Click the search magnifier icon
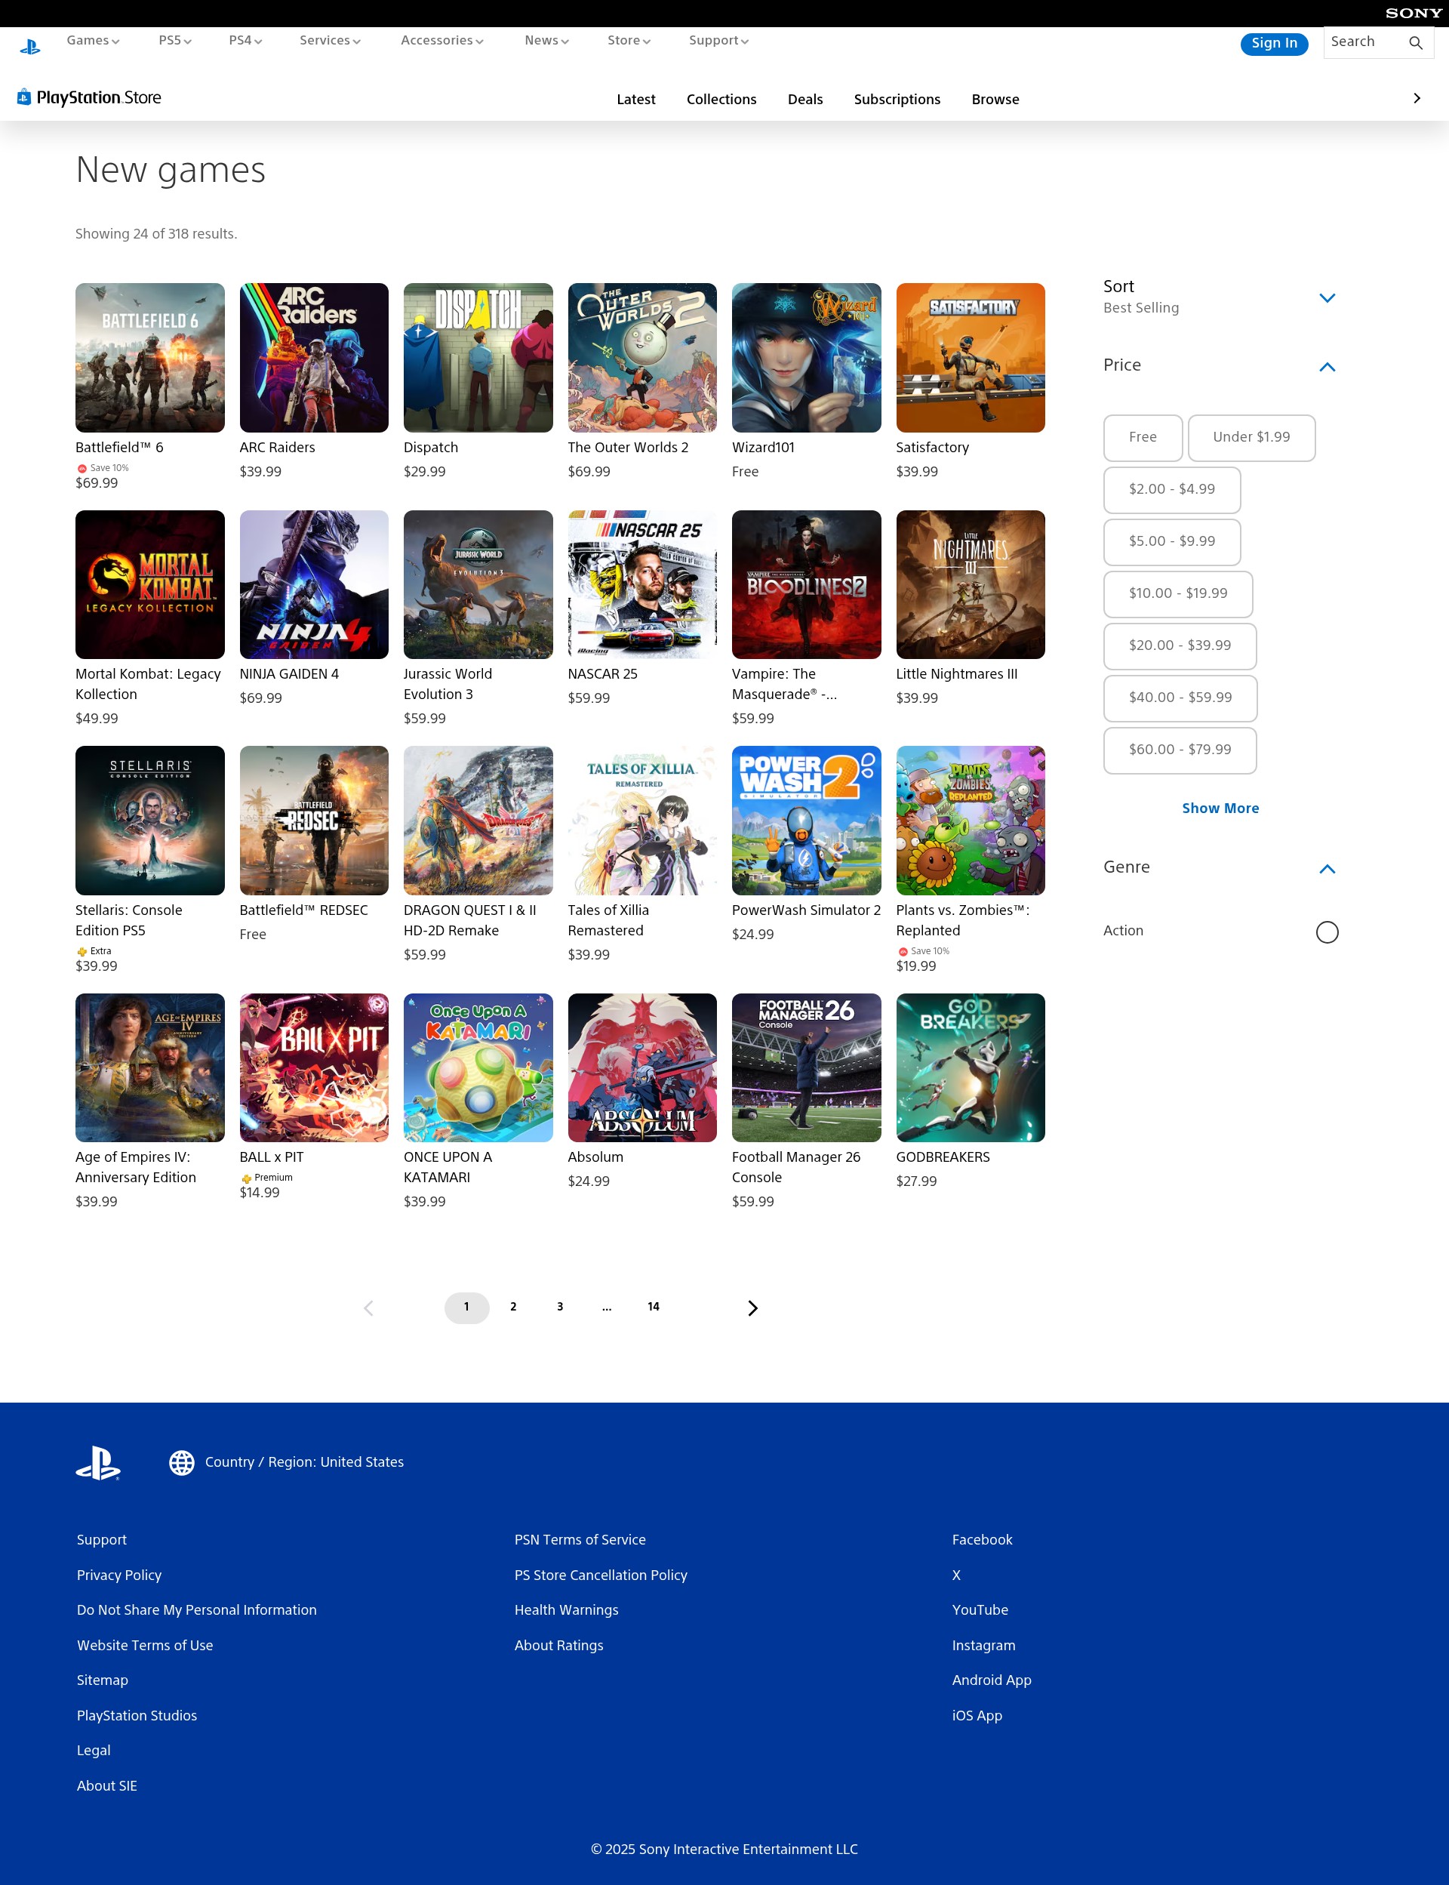 [x=1415, y=43]
